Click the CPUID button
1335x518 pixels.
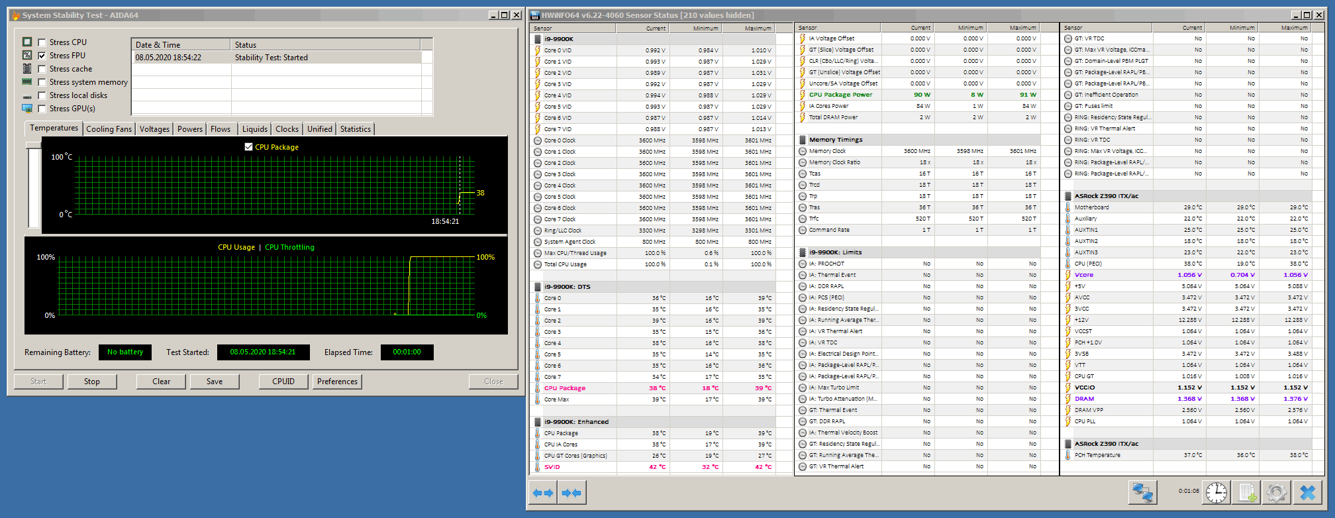coord(283,382)
